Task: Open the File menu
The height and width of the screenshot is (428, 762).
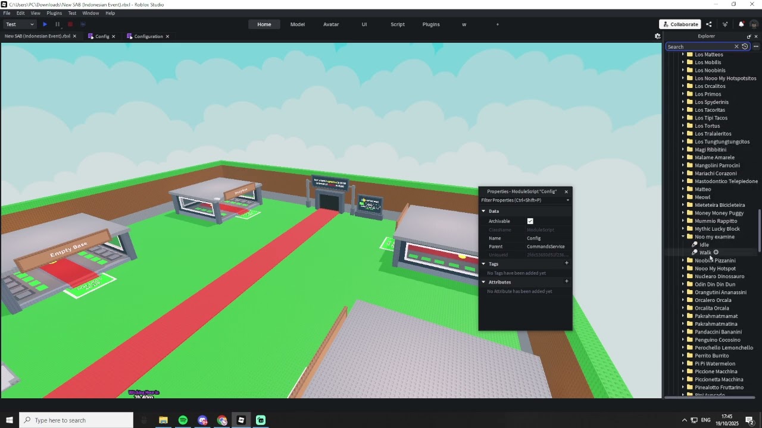Action: tap(7, 13)
